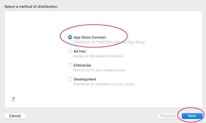Enable the Development radio button

70,79
